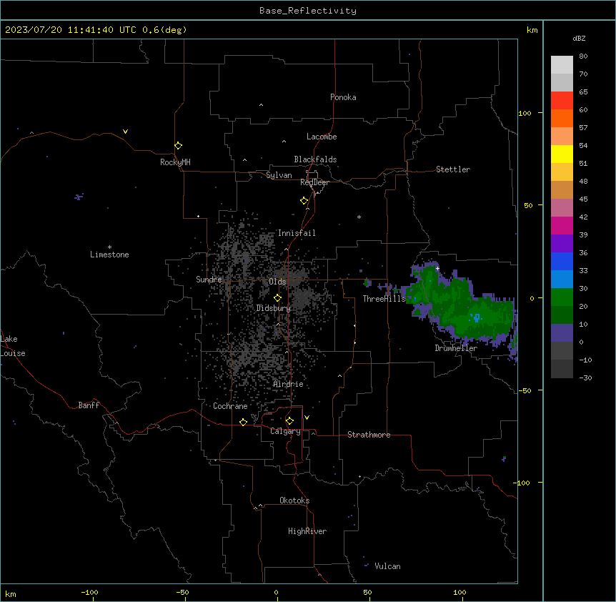The height and width of the screenshot is (602, 616).
Task: Select the red 65 dBZ color swatch
Action: coord(562,101)
